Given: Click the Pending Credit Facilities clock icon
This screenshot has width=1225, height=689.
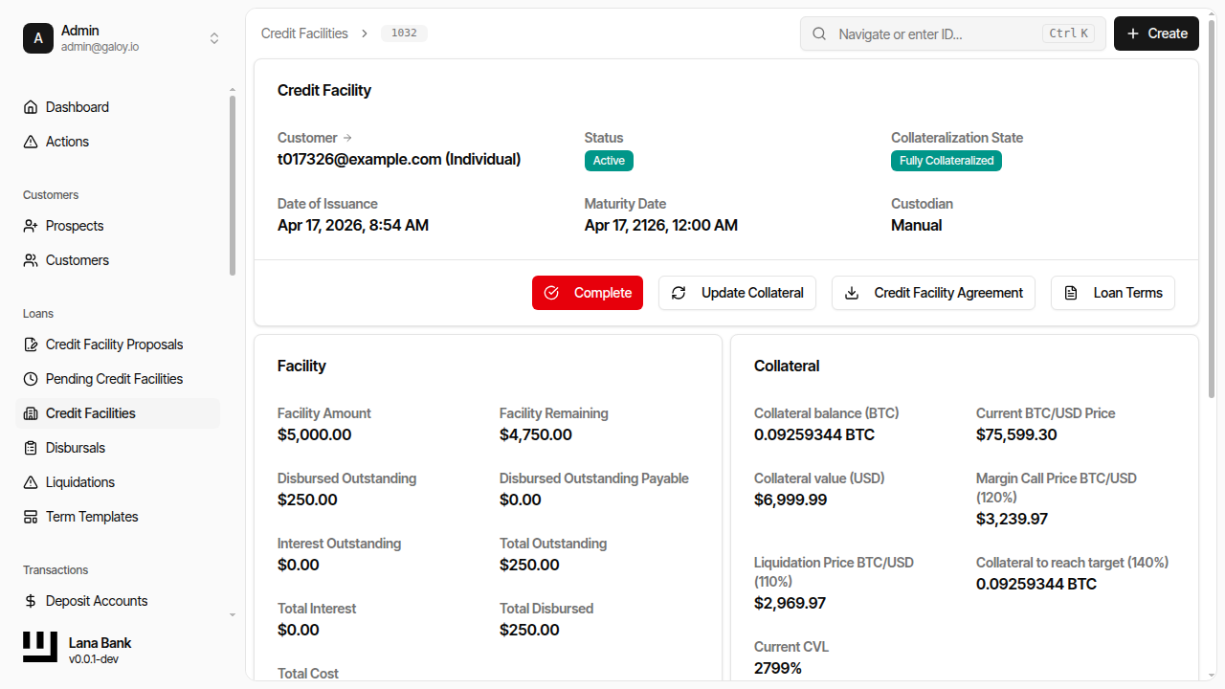Looking at the screenshot, I should coord(30,379).
